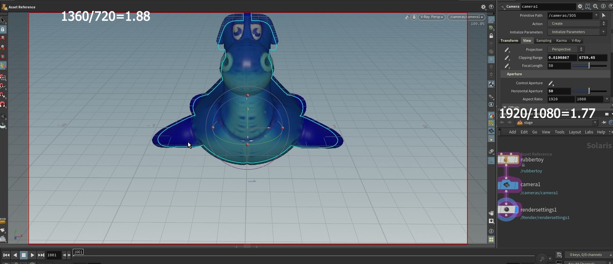Viewport: 613px width, 264px height.
Task: Open the Aspect Ratio presets dropdown arrow
Action: 607,99
